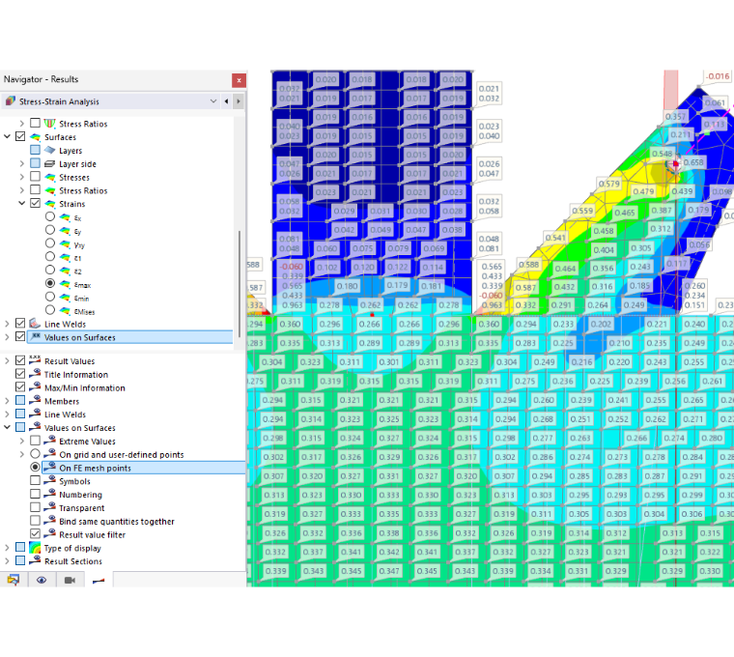Click the Symbols icon
The height and width of the screenshot is (657, 734).
click(x=49, y=480)
